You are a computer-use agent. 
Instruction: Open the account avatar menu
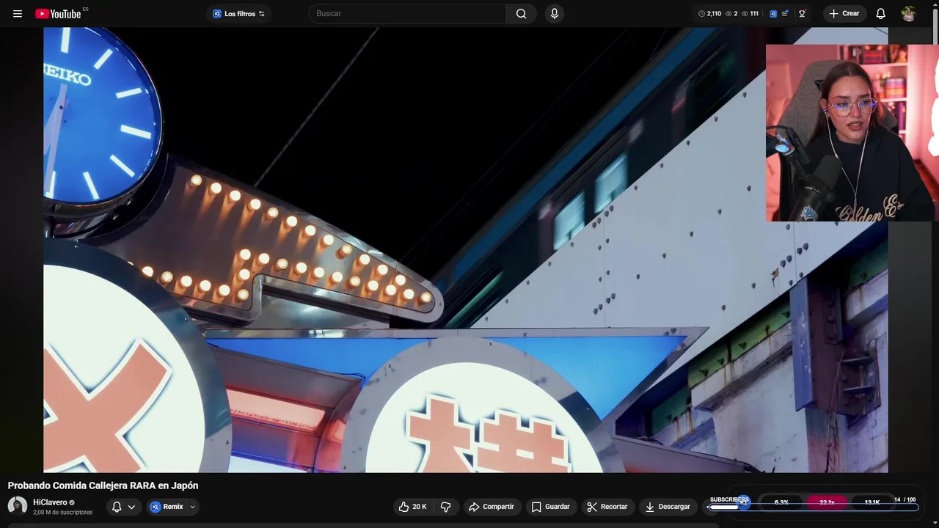pyautogui.click(x=908, y=14)
